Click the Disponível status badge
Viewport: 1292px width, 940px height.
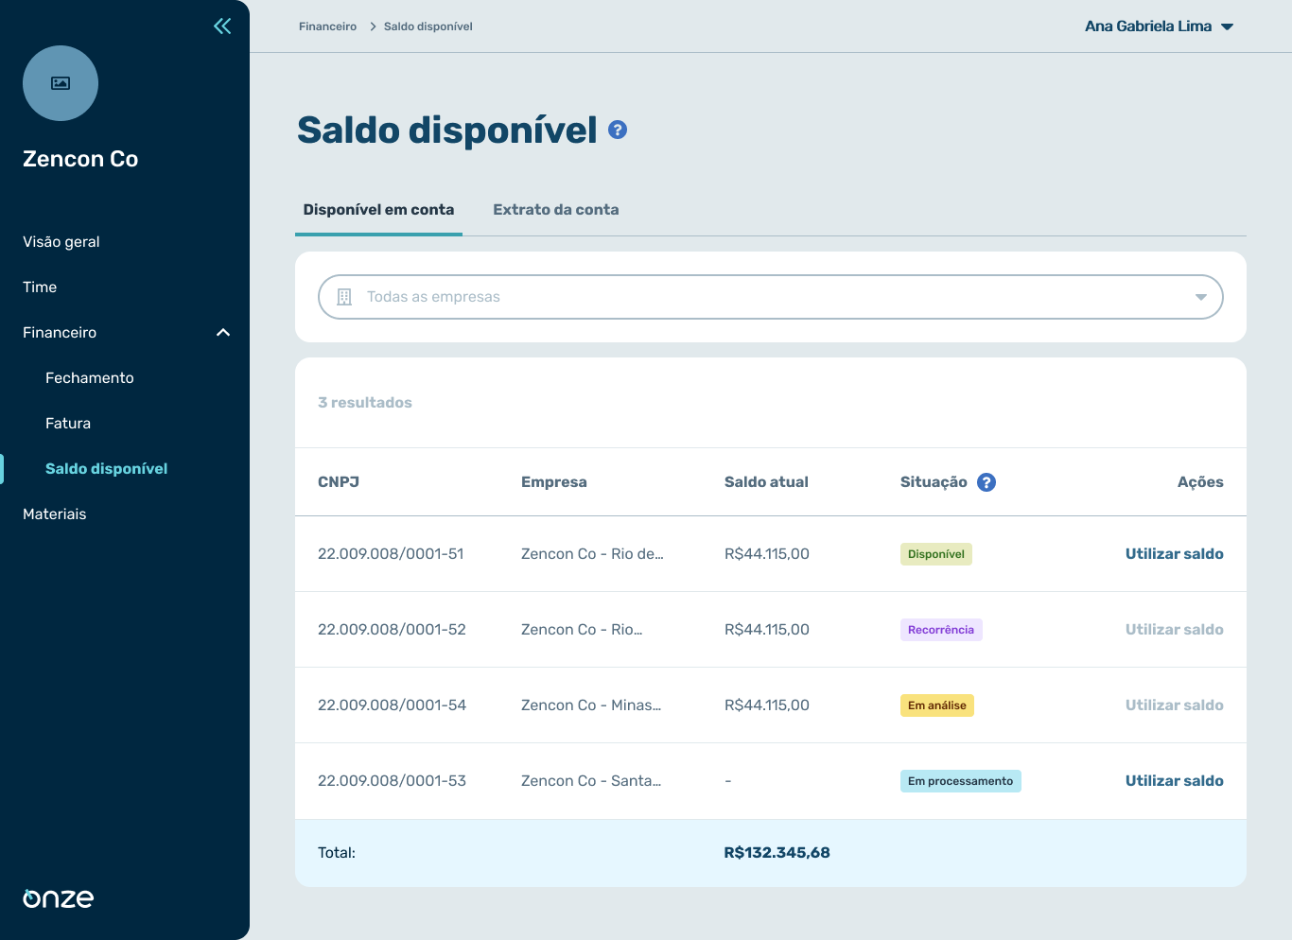[935, 553]
